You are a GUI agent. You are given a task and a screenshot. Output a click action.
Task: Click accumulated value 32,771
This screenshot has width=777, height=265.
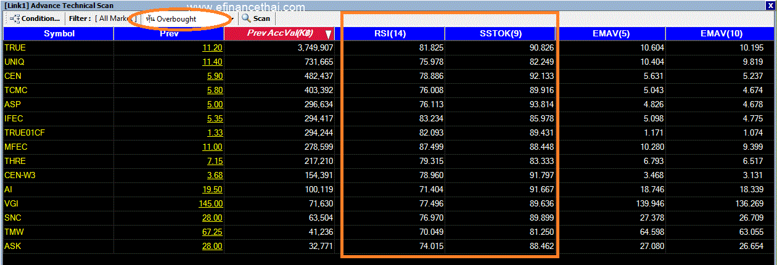pos(321,246)
